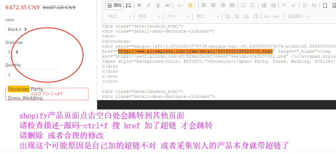Decrease the indent
Image resolution: width=336 pixels, height=154 pixels.
pyautogui.click(x=264, y=5)
